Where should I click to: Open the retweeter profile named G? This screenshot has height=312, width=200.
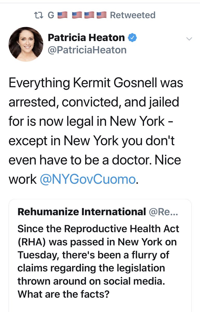pos(51,15)
